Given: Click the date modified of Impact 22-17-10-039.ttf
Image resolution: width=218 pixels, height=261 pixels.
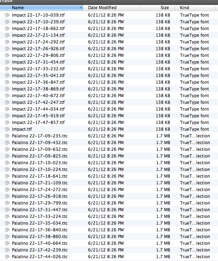Looking at the screenshot, I should 106,15.
